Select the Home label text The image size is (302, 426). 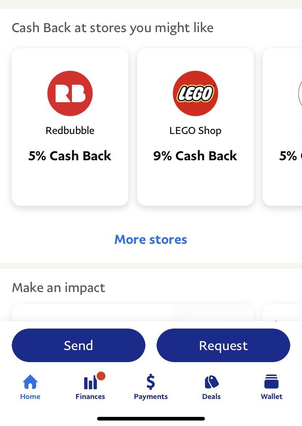tap(30, 396)
